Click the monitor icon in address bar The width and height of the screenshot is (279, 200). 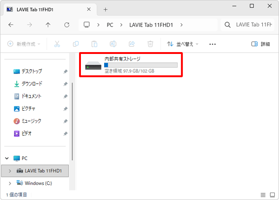pos(86,25)
